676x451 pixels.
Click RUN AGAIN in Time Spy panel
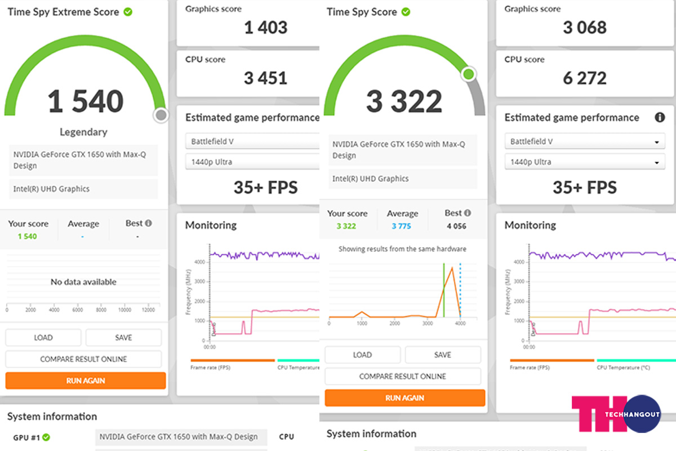[405, 398]
